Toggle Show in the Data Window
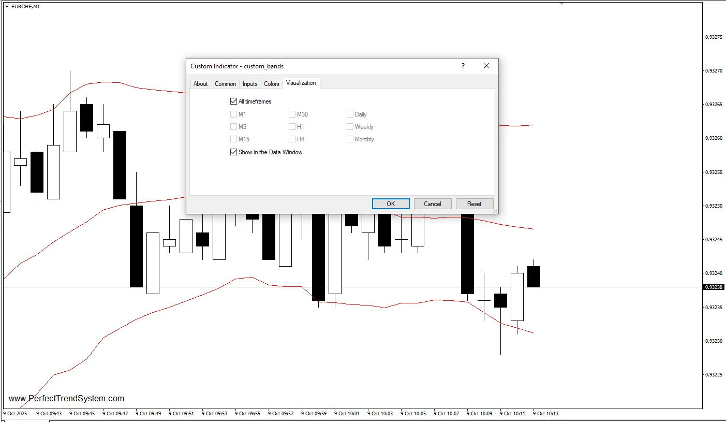 [233, 152]
